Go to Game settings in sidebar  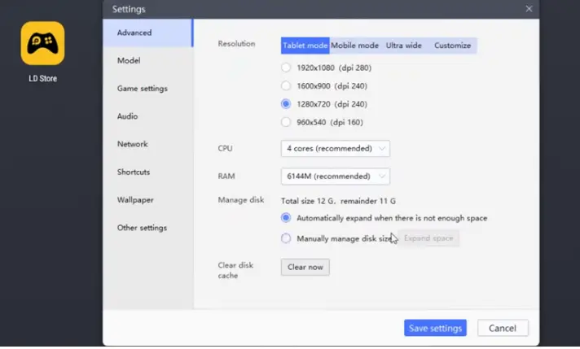(x=142, y=88)
